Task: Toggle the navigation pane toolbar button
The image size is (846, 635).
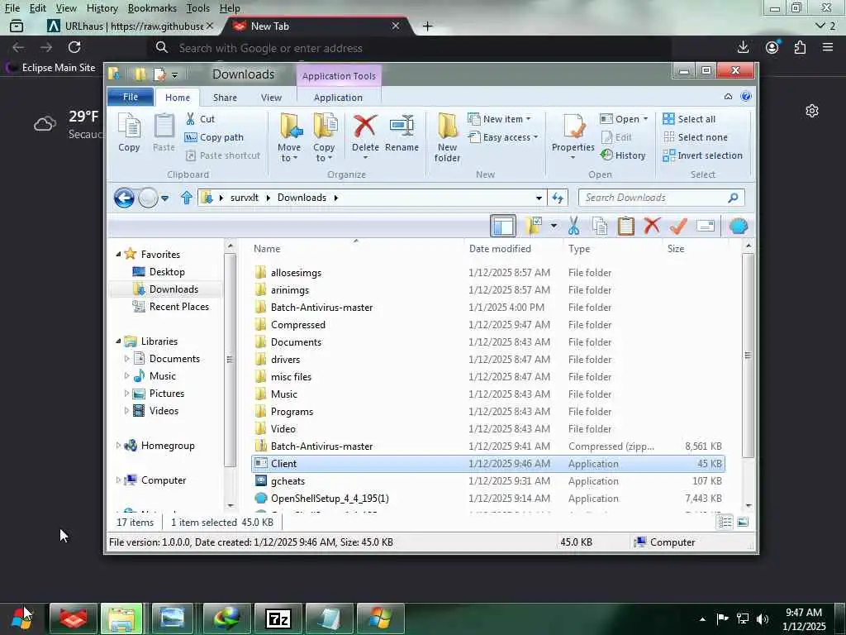Action: pyautogui.click(x=503, y=226)
